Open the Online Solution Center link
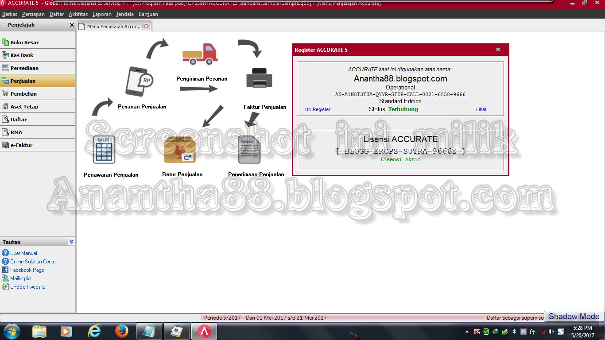The width and height of the screenshot is (605, 340). coord(34,262)
